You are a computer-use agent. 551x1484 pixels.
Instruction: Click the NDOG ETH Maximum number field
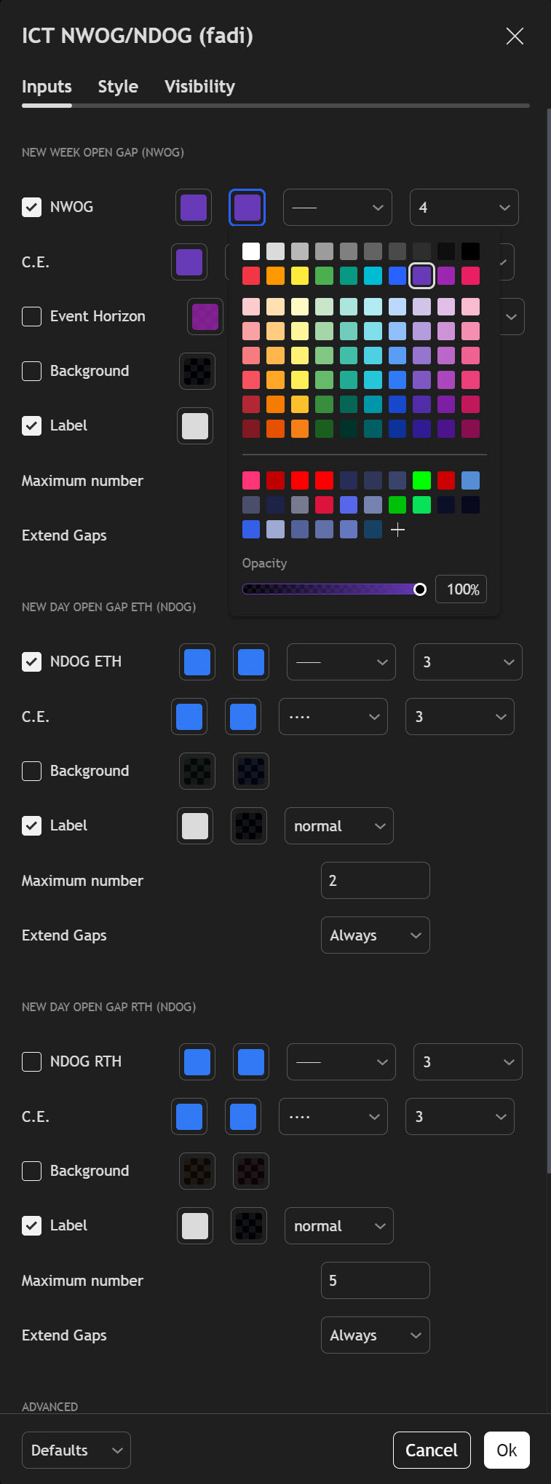(x=375, y=881)
